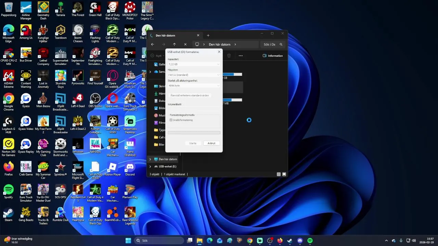The height and width of the screenshot is (246, 438).
Task: Select Den här datorn in navigation pane
Action: click(168, 159)
